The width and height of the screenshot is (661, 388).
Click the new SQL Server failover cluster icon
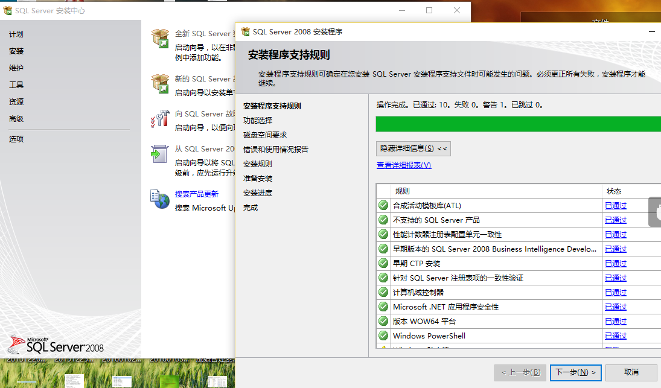coord(160,83)
